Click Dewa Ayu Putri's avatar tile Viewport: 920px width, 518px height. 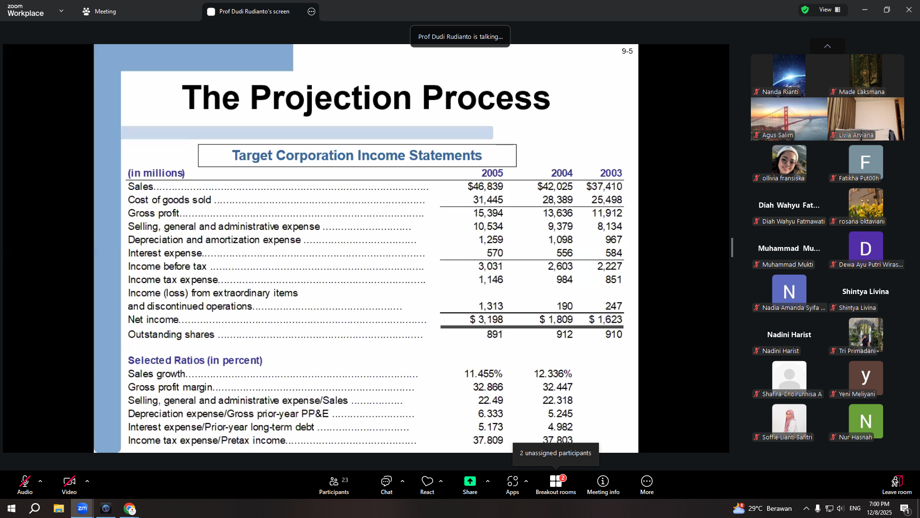[866, 248]
